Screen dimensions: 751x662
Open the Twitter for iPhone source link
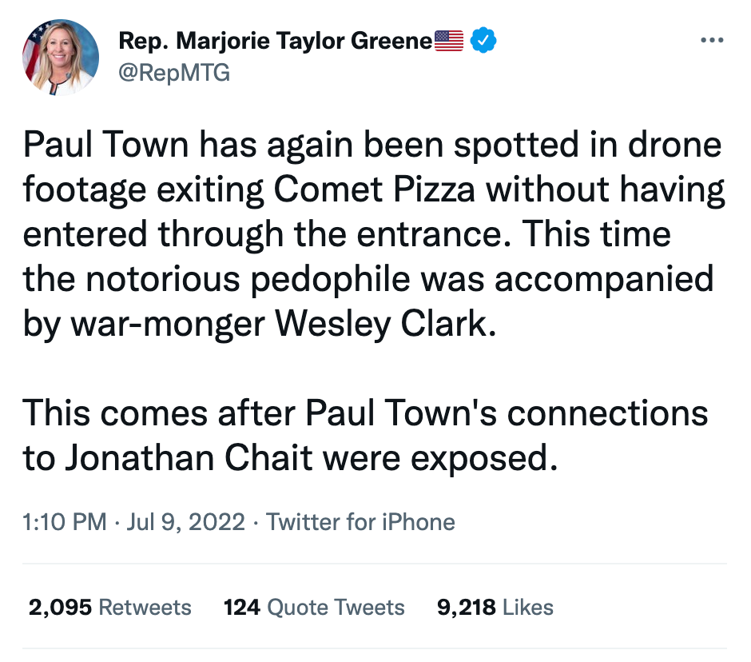click(360, 522)
